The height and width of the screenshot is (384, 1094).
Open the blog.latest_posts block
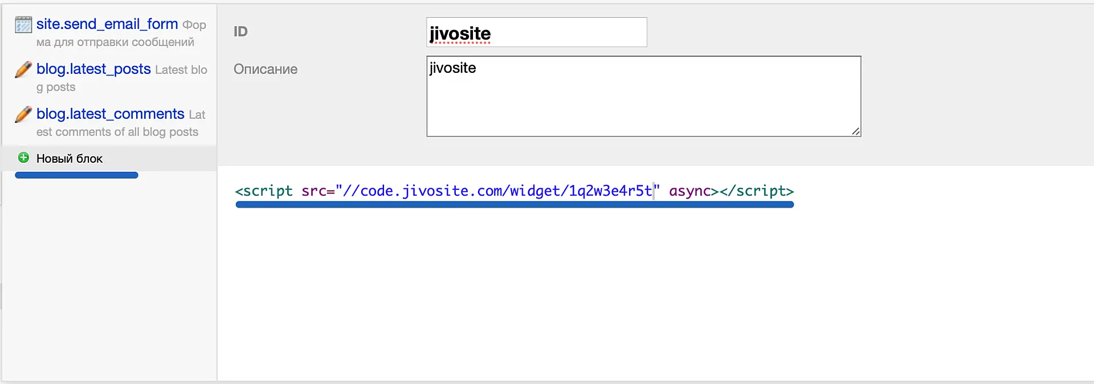pos(93,69)
